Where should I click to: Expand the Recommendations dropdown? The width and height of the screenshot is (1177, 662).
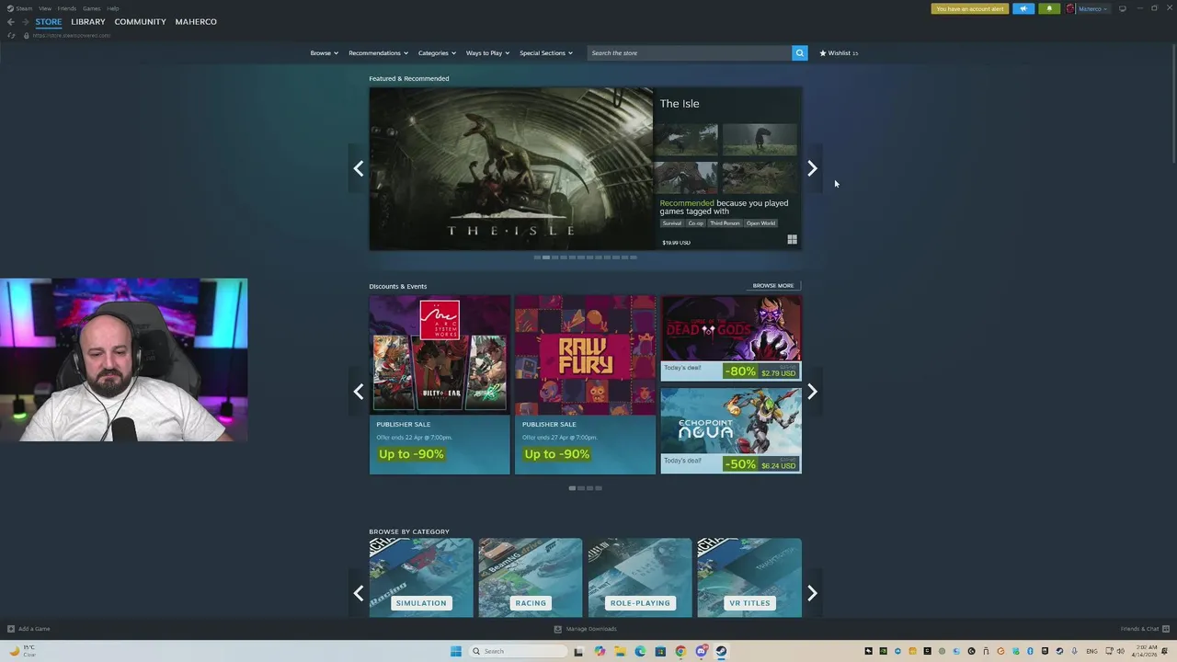(378, 53)
